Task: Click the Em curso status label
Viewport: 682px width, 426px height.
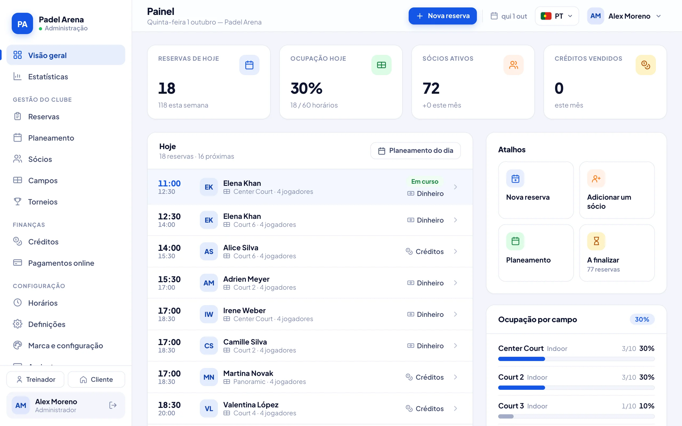Action: [x=424, y=181]
